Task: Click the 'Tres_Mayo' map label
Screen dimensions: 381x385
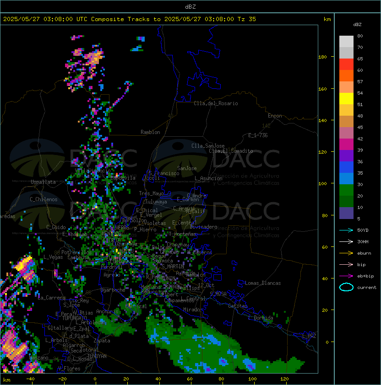Action: pos(151,193)
